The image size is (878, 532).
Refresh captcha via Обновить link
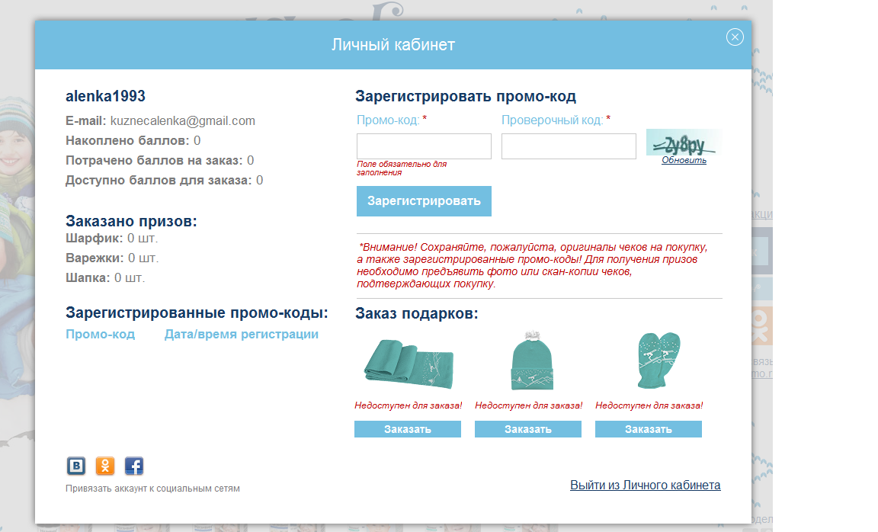pyautogui.click(x=684, y=160)
